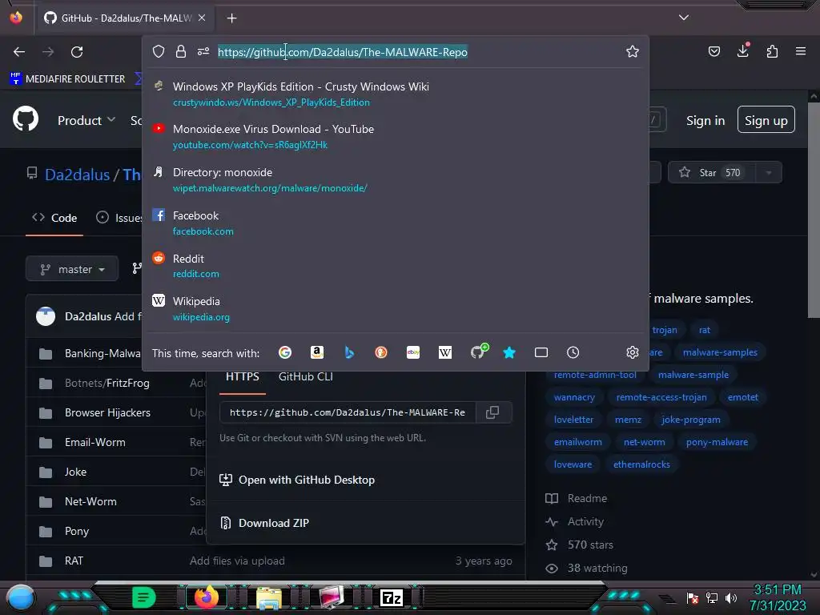The width and height of the screenshot is (820, 615).
Task: Click the volume speaker tray icon
Action: pos(730,597)
